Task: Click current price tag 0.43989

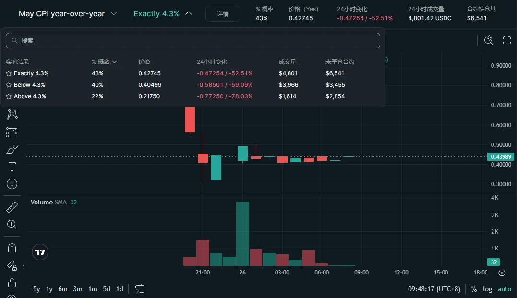Action: (501, 157)
